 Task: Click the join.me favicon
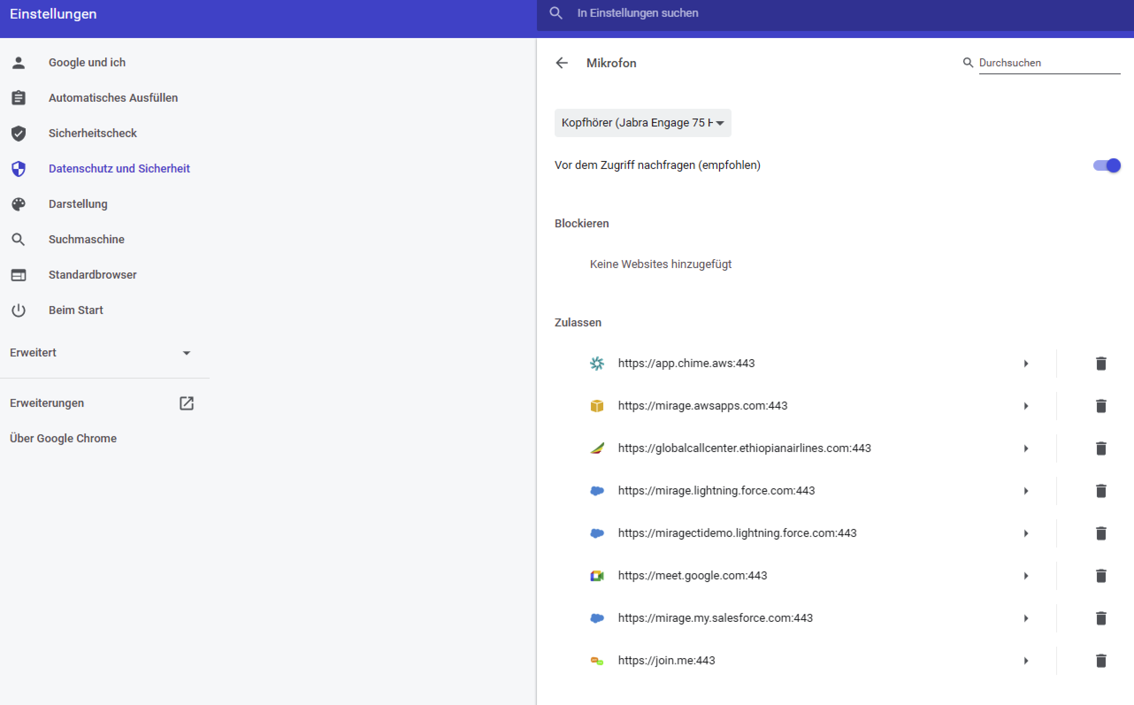click(597, 661)
